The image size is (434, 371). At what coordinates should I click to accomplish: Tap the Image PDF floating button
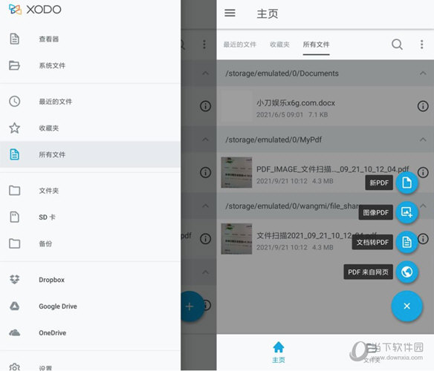pyautogui.click(x=407, y=212)
